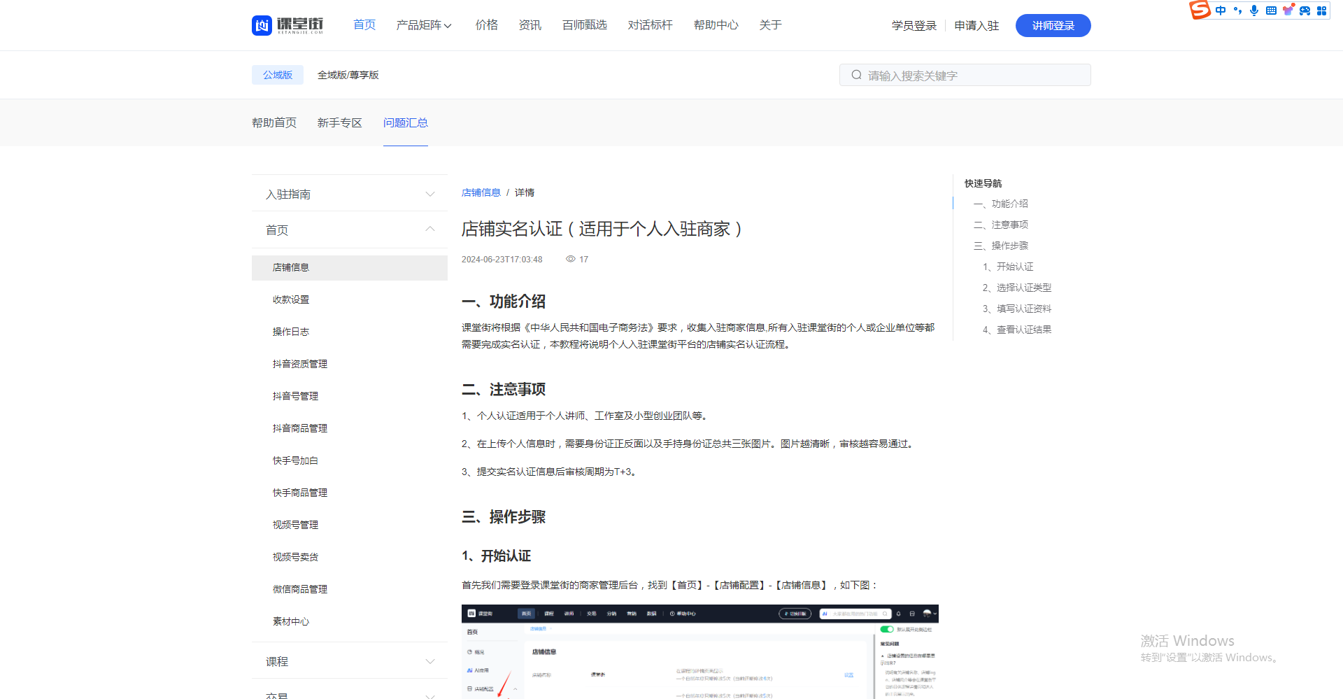
Task: Switch to the 新手专区 tab
Action: pos(340,122)
